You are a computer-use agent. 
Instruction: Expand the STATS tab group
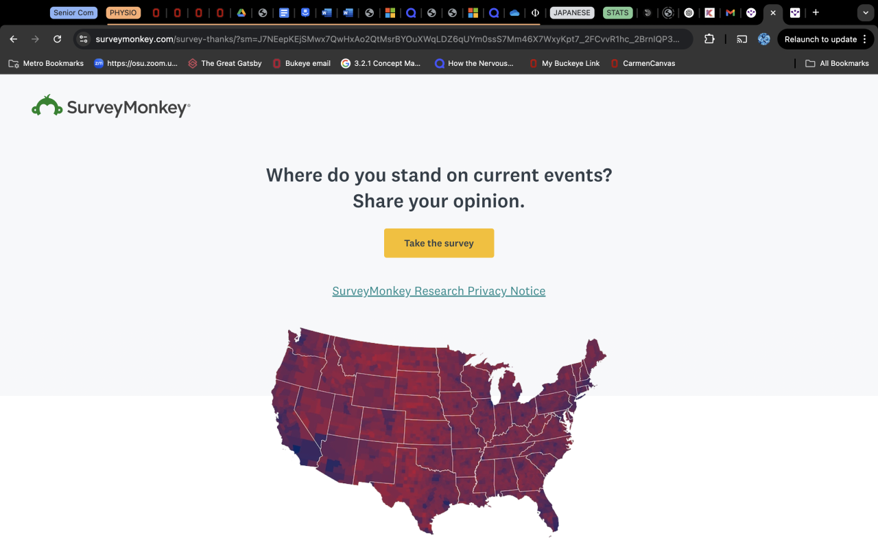[617, 12]
